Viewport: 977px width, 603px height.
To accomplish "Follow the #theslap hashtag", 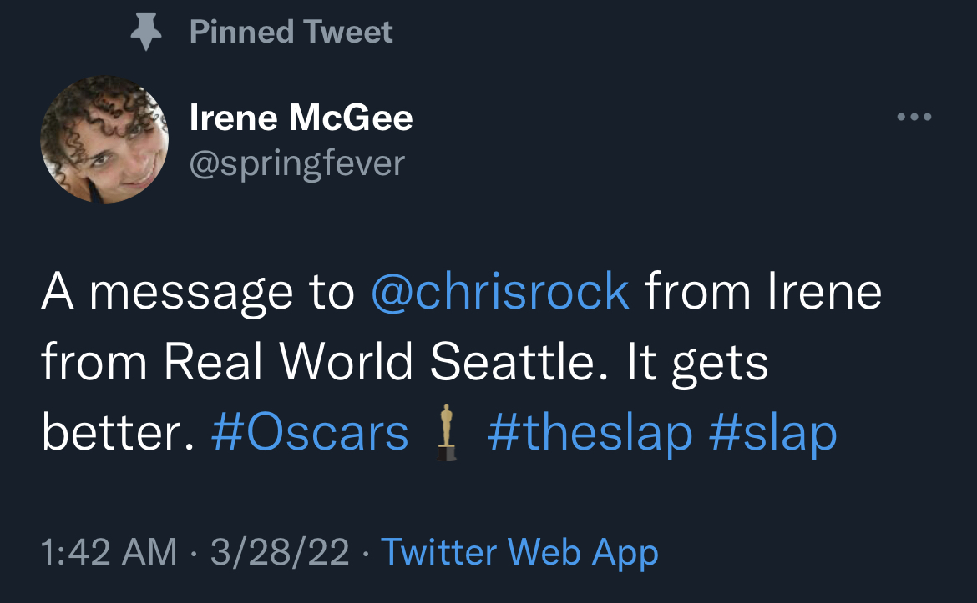I will pyautogui.click(x=590, y=433).
